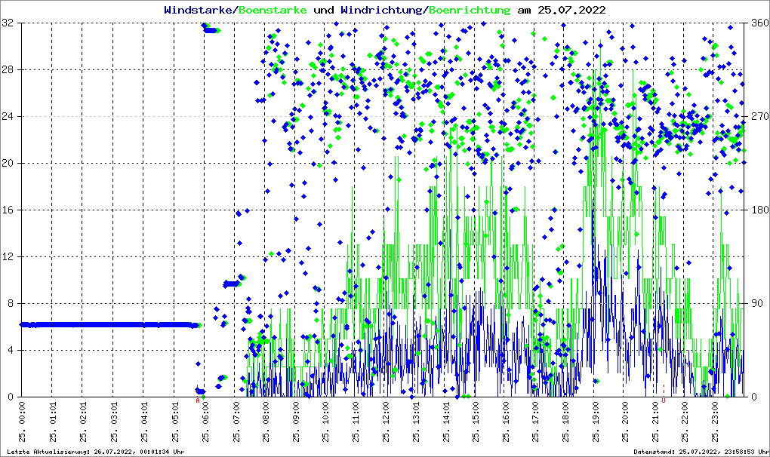This screenshot has height=457, width=770.
Task: Click the 360 degree right axis label
Action: pos(757,23)
